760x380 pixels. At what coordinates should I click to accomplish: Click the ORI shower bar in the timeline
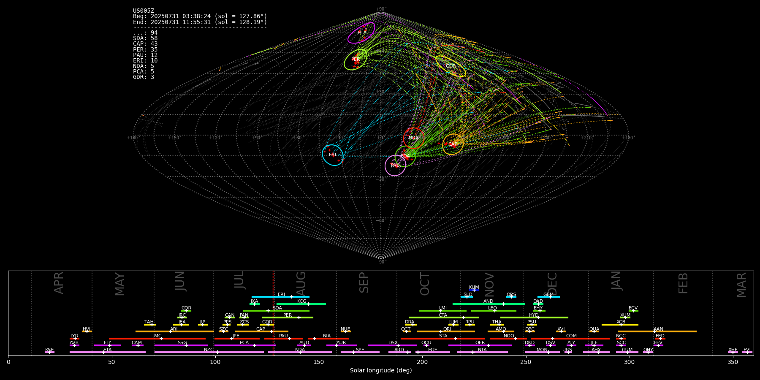click(446, 331)
